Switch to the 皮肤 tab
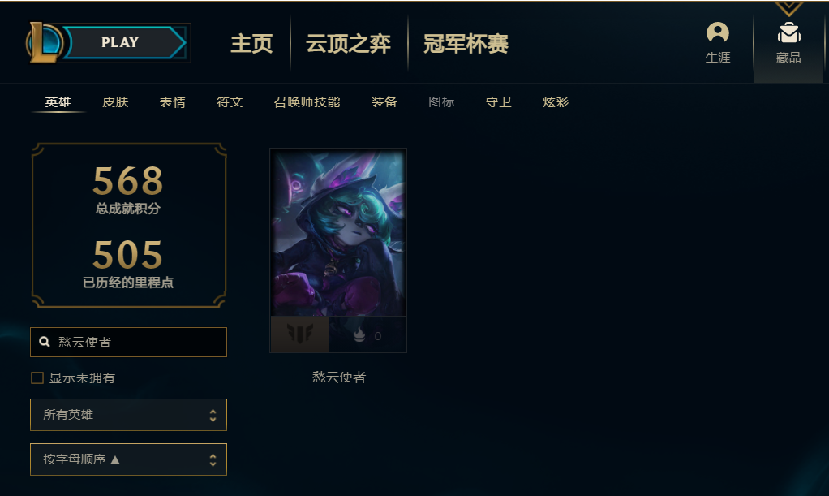 (115, 101)
